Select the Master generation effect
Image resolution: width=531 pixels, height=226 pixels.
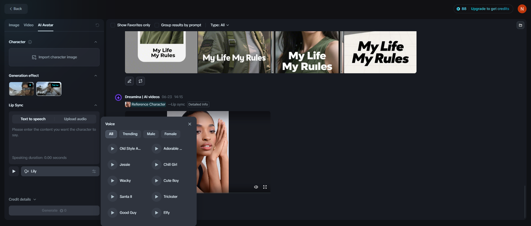[21, 89]
